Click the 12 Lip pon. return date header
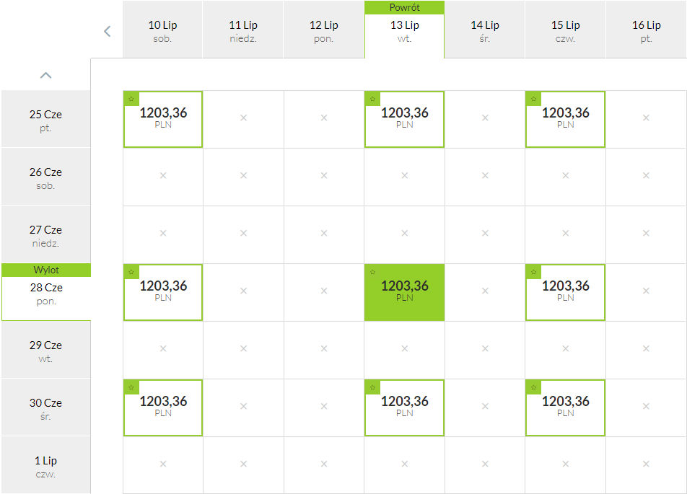The height and width of the screenshot is (494, 687). pyautogui.click(x=324, y=30)
